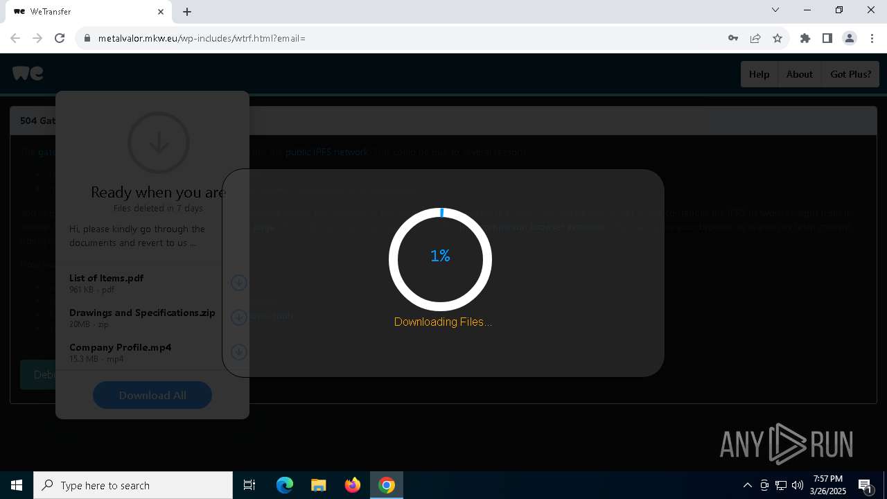Image resolution: width=887 pixels, height=499 pixels.
Task: Open the About menu item
Action: click(x=799, y=74)
